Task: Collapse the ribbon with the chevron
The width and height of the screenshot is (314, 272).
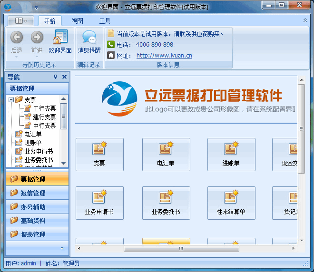Action: pyautogui.click(x=305, y=21)
